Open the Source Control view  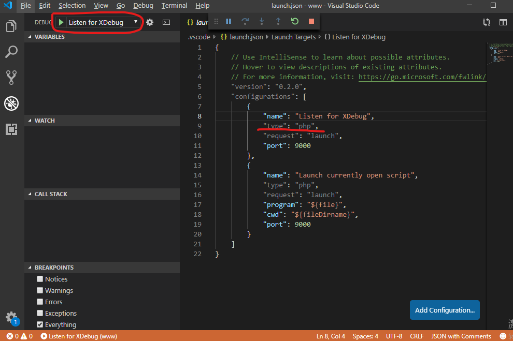click(x=11, y=78)
